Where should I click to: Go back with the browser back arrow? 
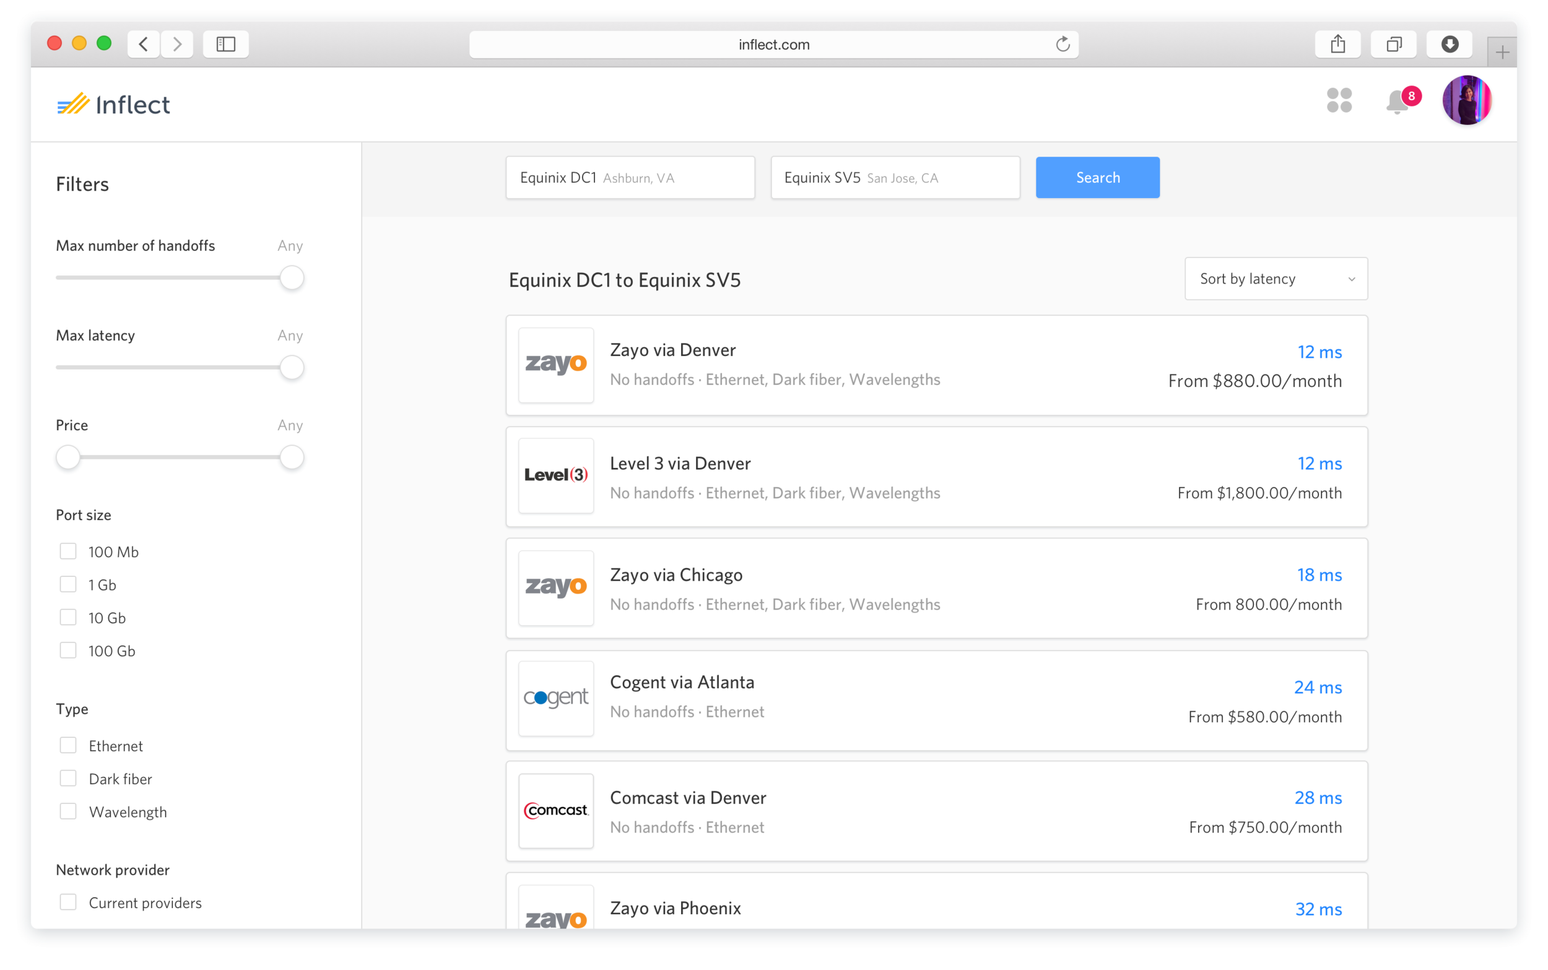(x=144, y=43)
